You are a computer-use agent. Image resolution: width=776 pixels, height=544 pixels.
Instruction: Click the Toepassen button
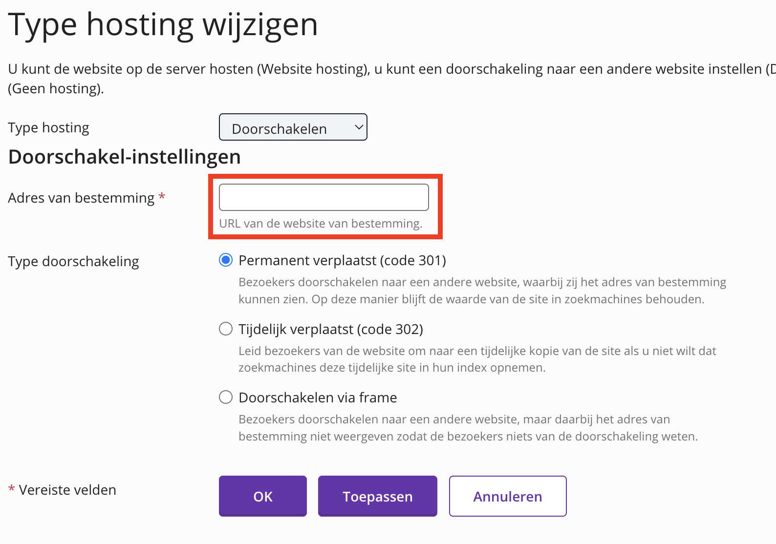coord(377,496)
